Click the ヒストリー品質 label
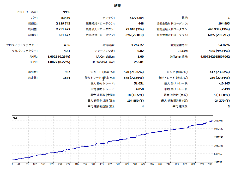Screen dimensions: 241x171 tap(27, 12)
